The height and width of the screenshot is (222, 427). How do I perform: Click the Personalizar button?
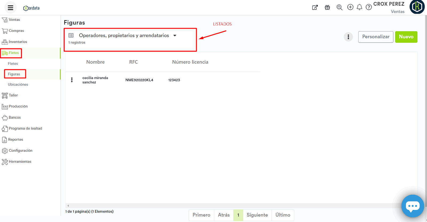tap(375, 37)
